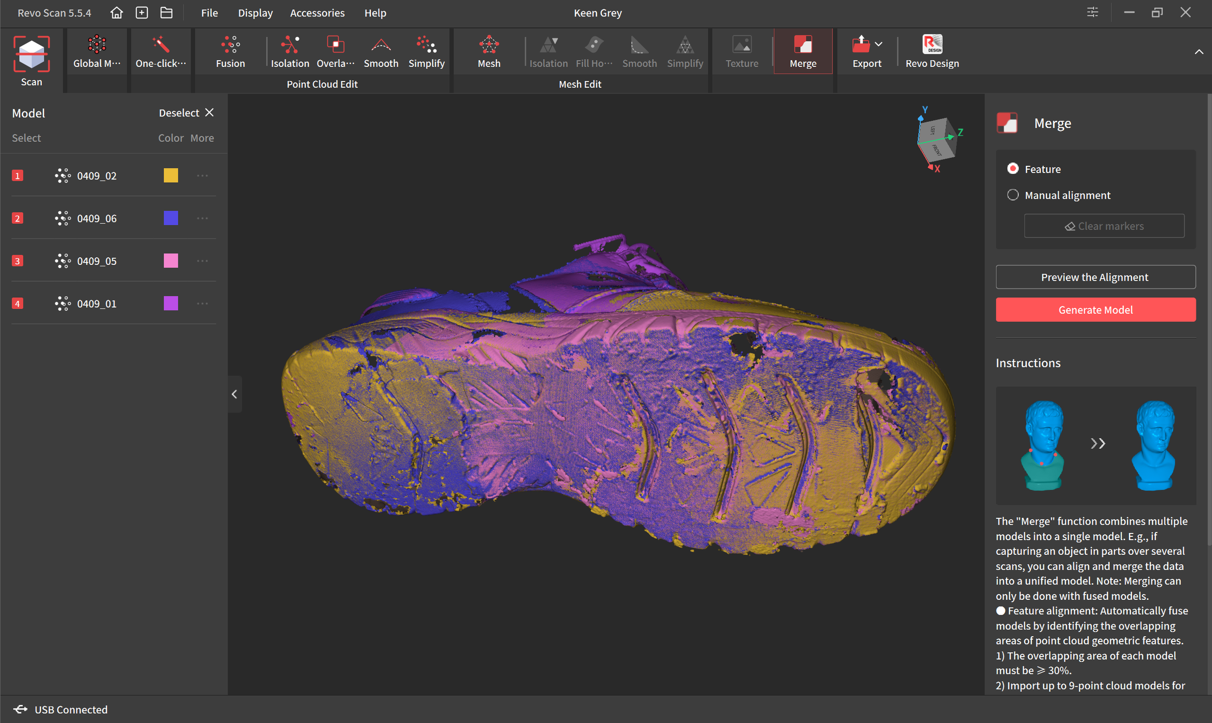
Task: Open the Mesh tool
Action: (x=488, y=45)
